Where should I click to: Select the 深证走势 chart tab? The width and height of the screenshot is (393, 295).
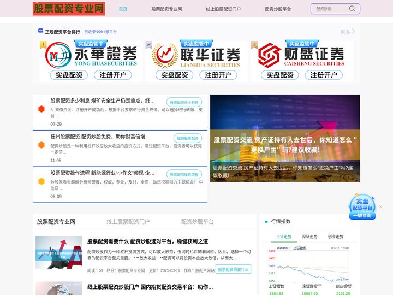click(x=309, y=237)
